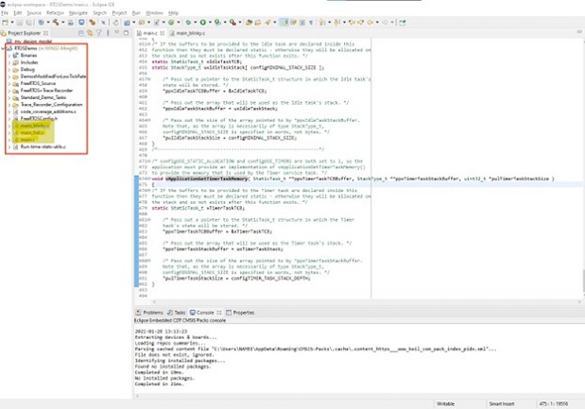Select main_blinky.c in Project Explorer
Viewport: 585px width, 409px height.
click(35, 126)
